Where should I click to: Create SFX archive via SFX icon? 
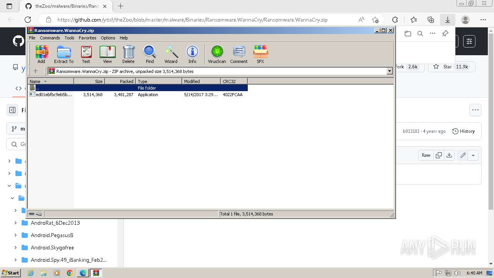tap(261, 54)
